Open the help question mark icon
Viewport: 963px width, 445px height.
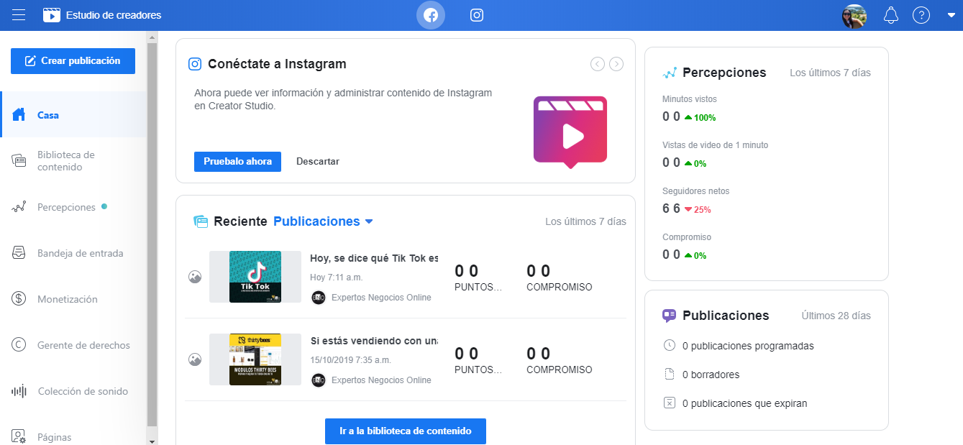tap(921, 15)
